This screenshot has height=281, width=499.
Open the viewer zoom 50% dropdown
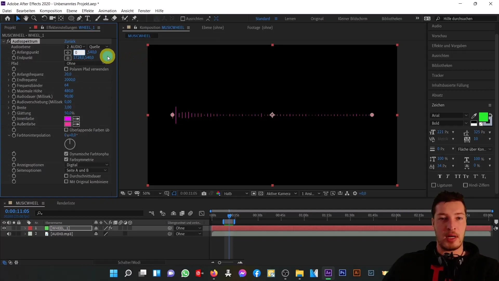[x=152, y=194]
